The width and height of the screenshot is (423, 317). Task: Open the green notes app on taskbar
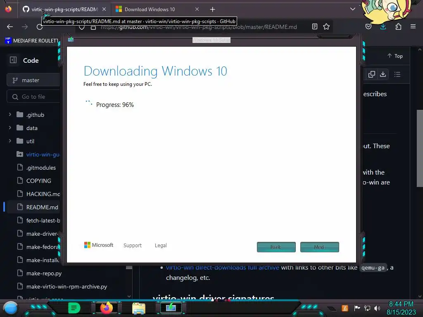[x=74, y=308]
